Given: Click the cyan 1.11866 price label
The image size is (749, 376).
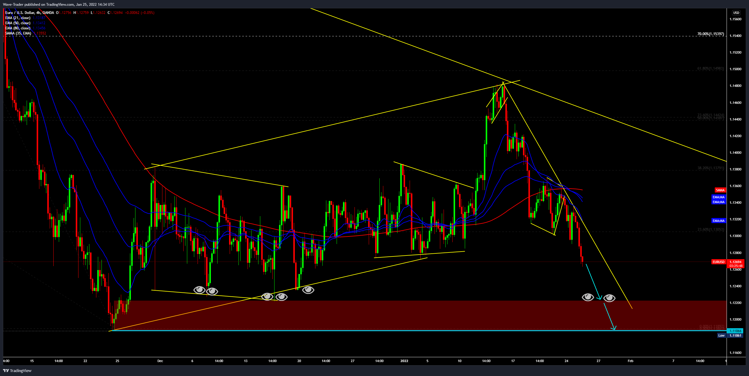Looking at the screenshot, I should (x=735, y=331).
